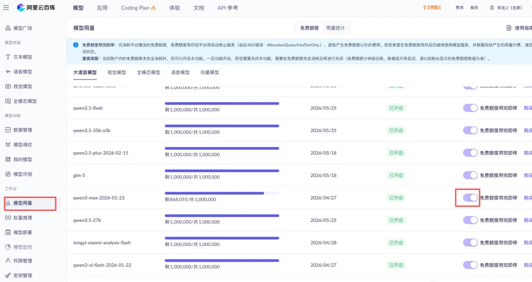Open the Coding Plan navigation item
The image size is (532, 282).
click(138, 8)
